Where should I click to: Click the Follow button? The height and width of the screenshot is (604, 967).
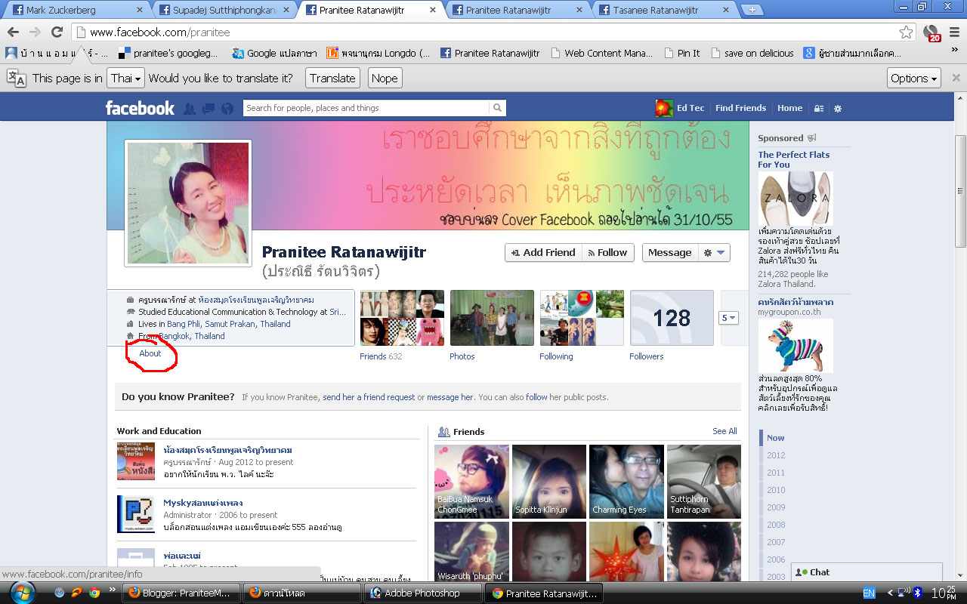click(x=608, y=253)
